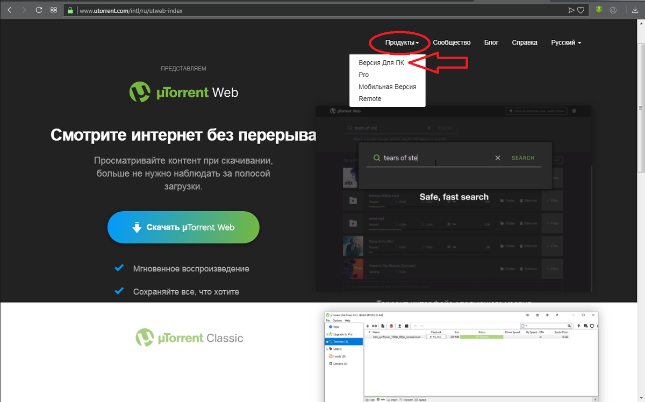Viewport: 645px width, 402px height.
Task: Select Torrents (1) in Classic sidebar
Action: point(344,342)
